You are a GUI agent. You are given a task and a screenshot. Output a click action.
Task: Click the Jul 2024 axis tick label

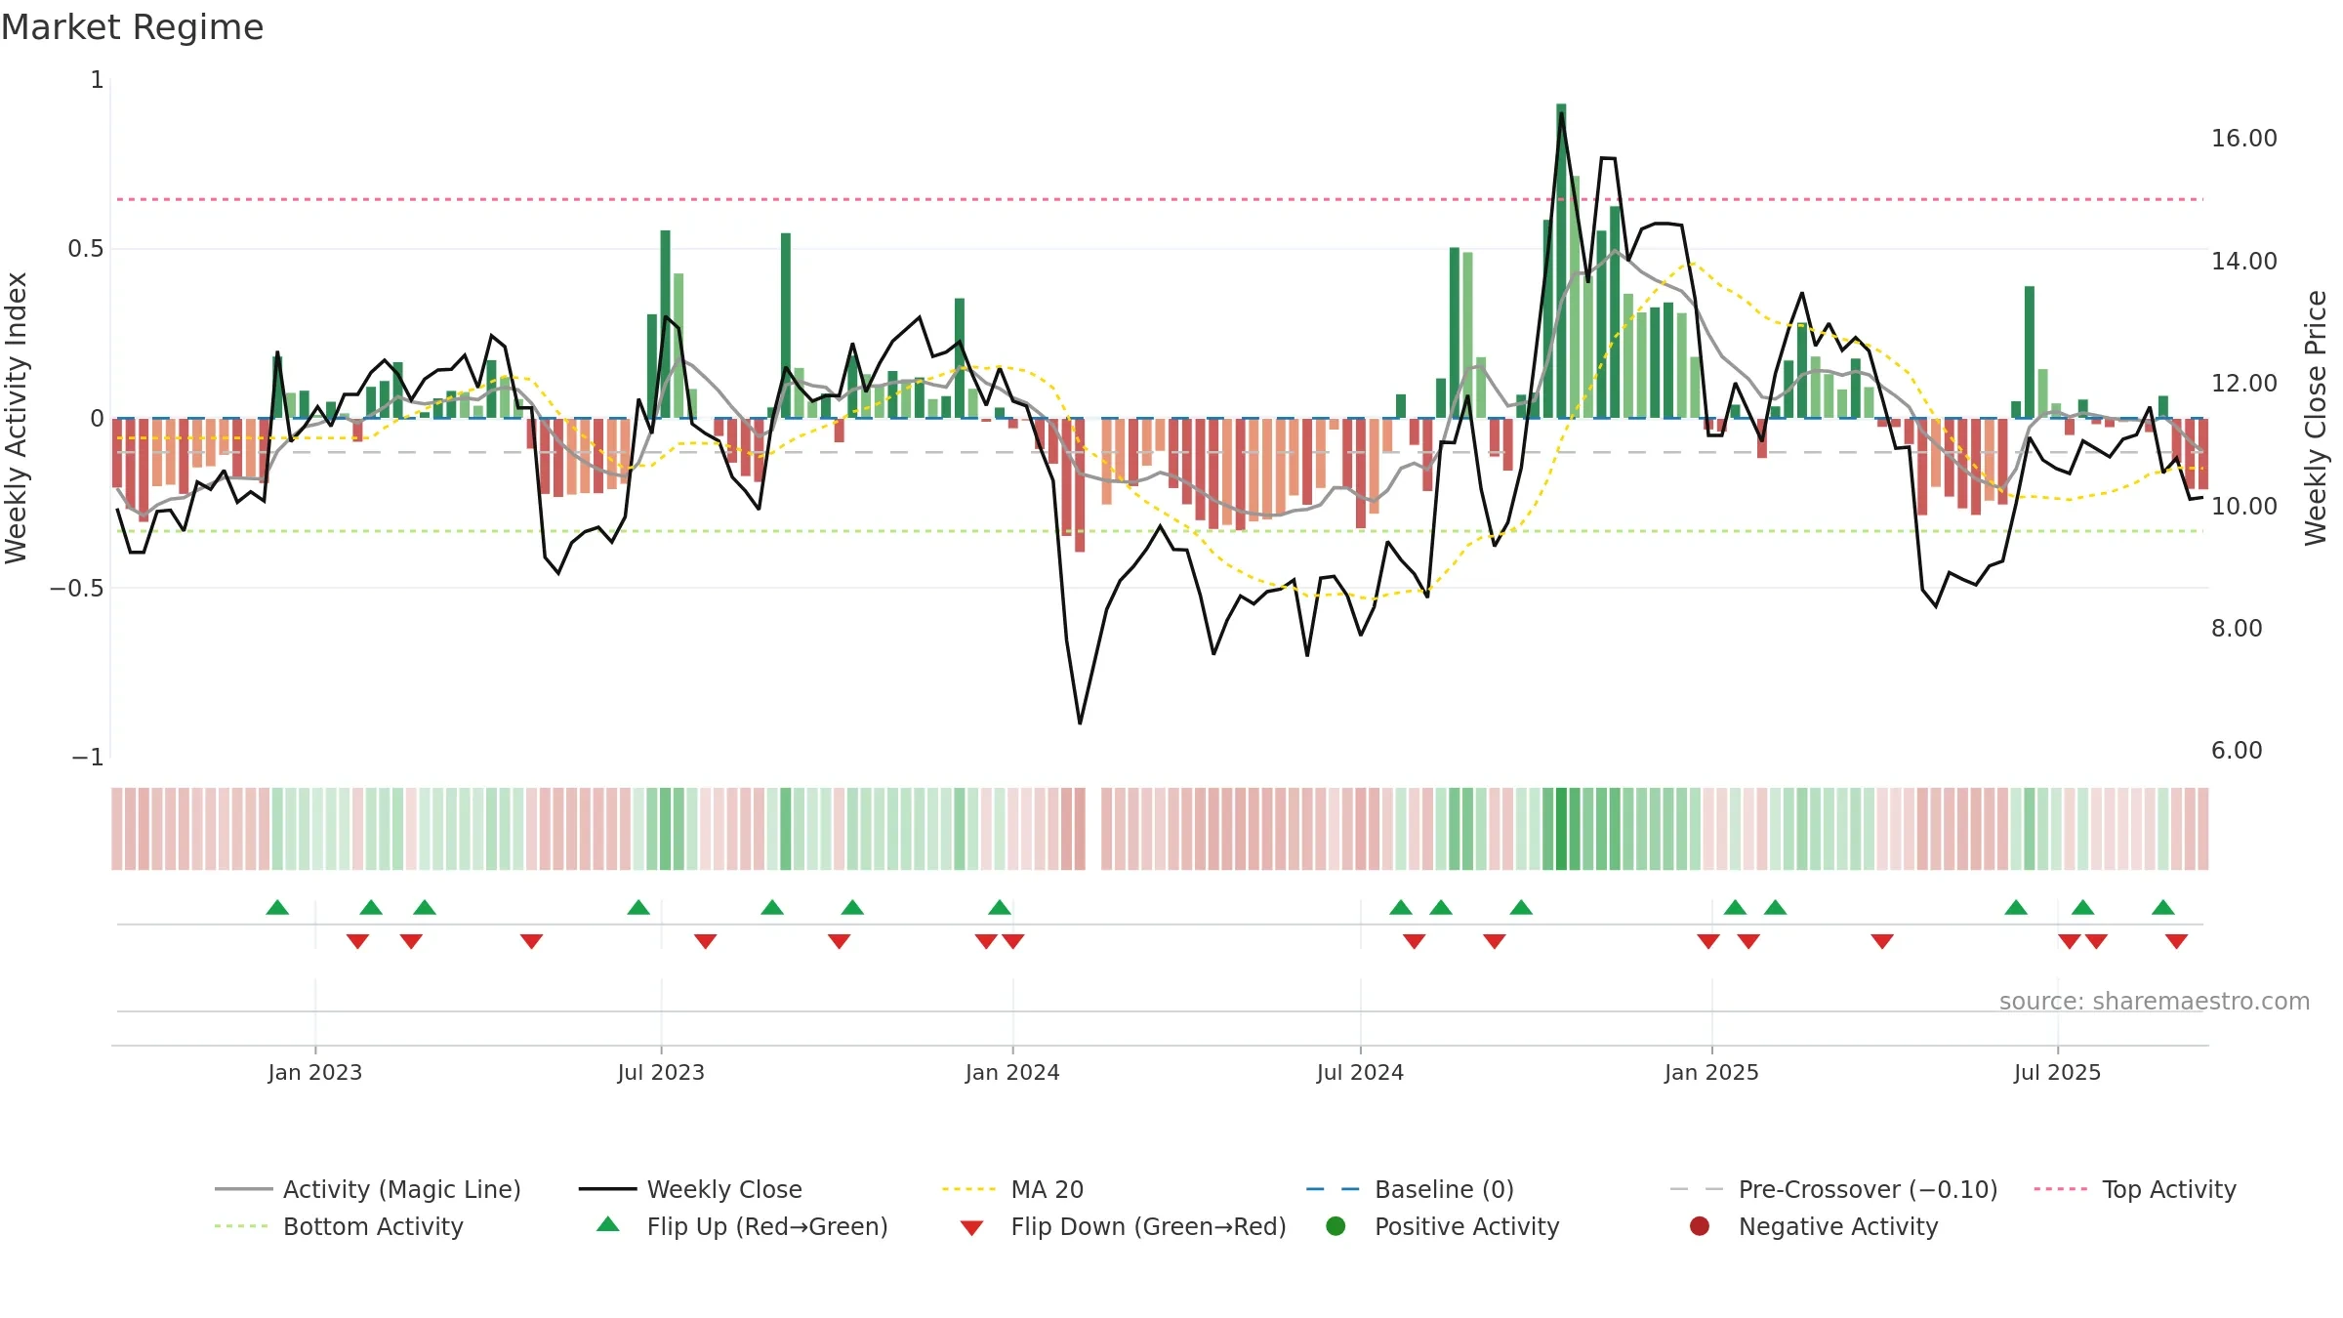click(1360, 1073)
